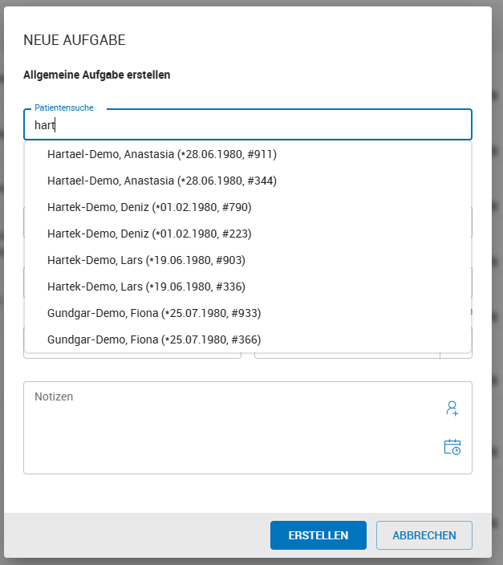Click the add person icon in Notizen

tap(452, 409)
